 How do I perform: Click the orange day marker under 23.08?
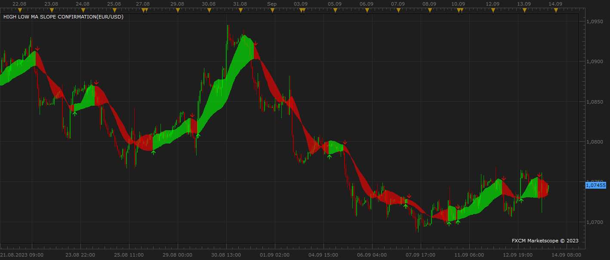52,10
